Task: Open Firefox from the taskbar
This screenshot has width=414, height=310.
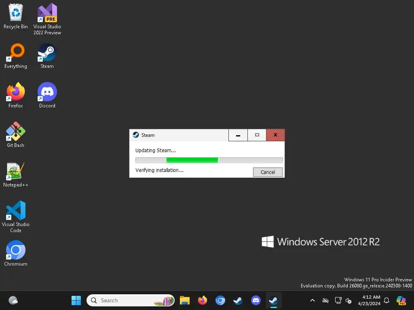Action: (x=203, y=300)
